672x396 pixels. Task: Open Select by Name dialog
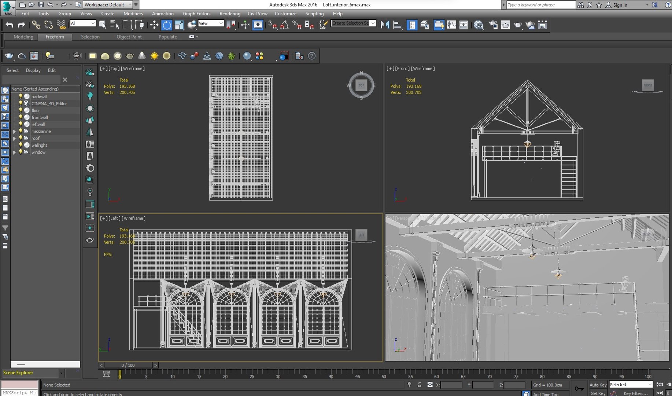tap(115, 25)
